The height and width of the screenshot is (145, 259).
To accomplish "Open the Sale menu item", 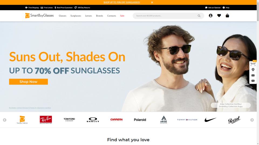I will pos(122,16).
